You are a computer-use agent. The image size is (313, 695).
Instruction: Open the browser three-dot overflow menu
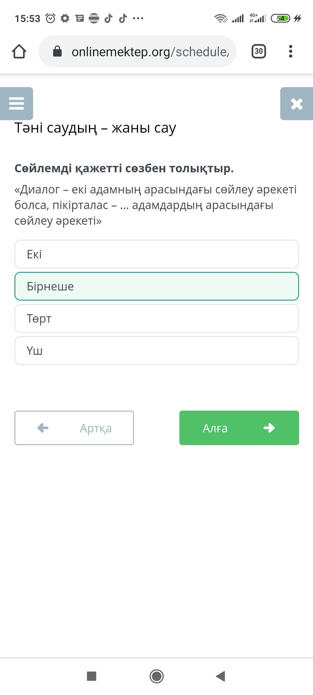[x=290, y=52]
